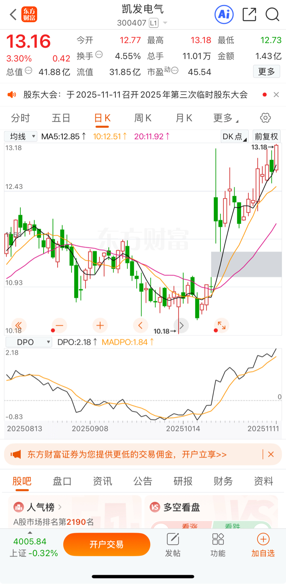Tap the 更多 quote details button

[x=266, y=71]
